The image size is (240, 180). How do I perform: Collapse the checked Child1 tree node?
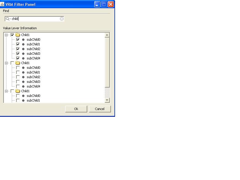6,35
